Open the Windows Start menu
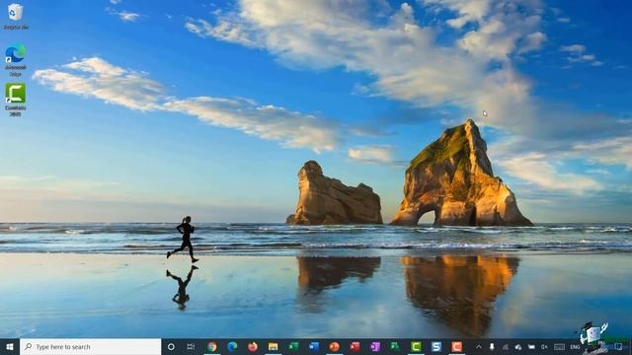Screen dimensions: 632x355 10,346
